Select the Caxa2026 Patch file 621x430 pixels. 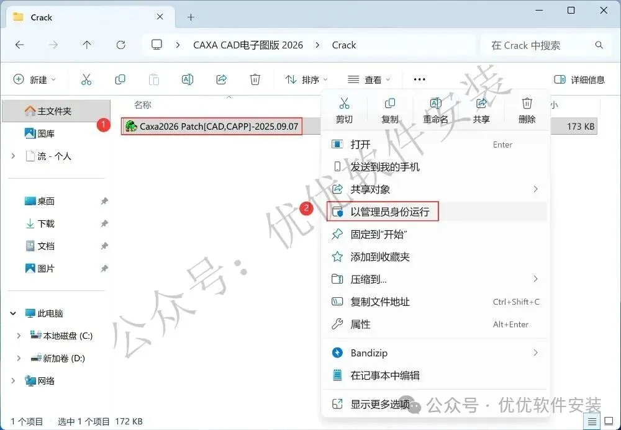[x=212, y=127]
